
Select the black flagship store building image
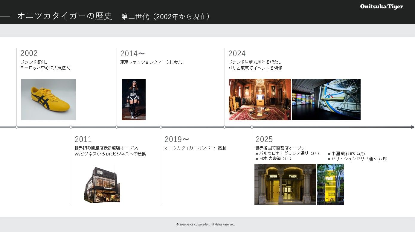click(102, 185)
